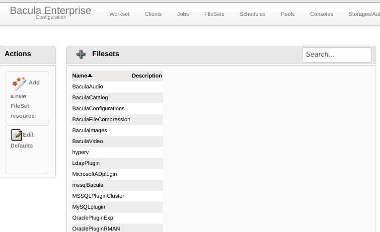Click the notepad Edit Defaults icon
The height and width of the screenshot is (232, 380).
click(x=16, y=135)
